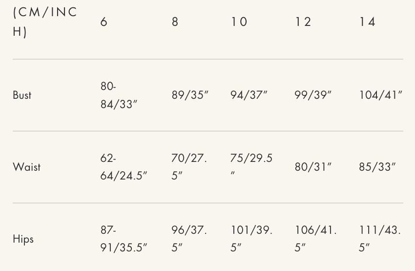Click the 104/41" bust measurement

(x=380, y=95)
